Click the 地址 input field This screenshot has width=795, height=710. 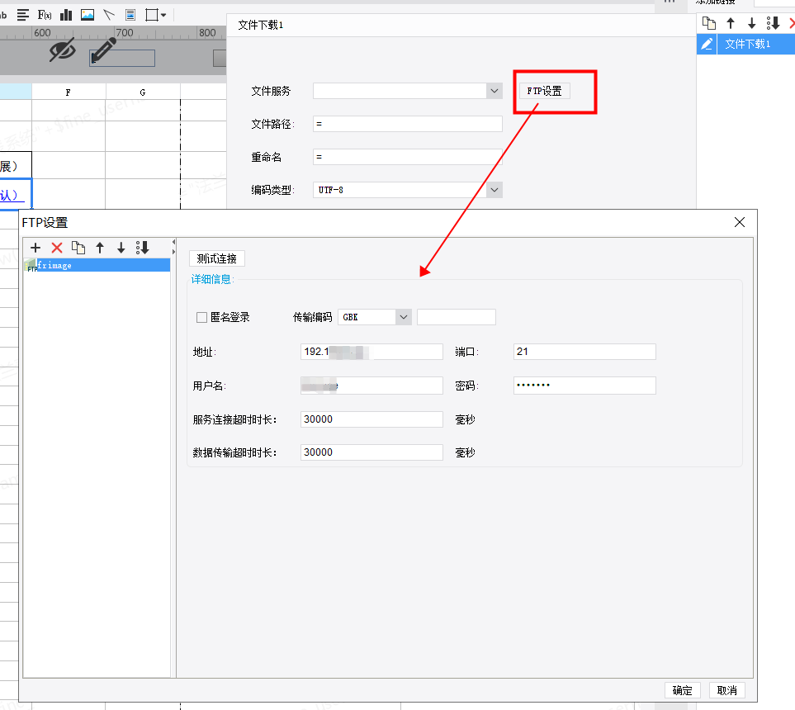pyautogui.click(x=371, y=352)
